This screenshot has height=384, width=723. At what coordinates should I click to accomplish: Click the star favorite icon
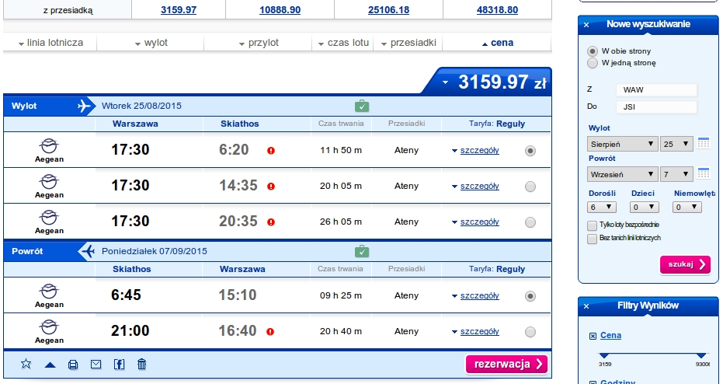click(x=26, y=364)
